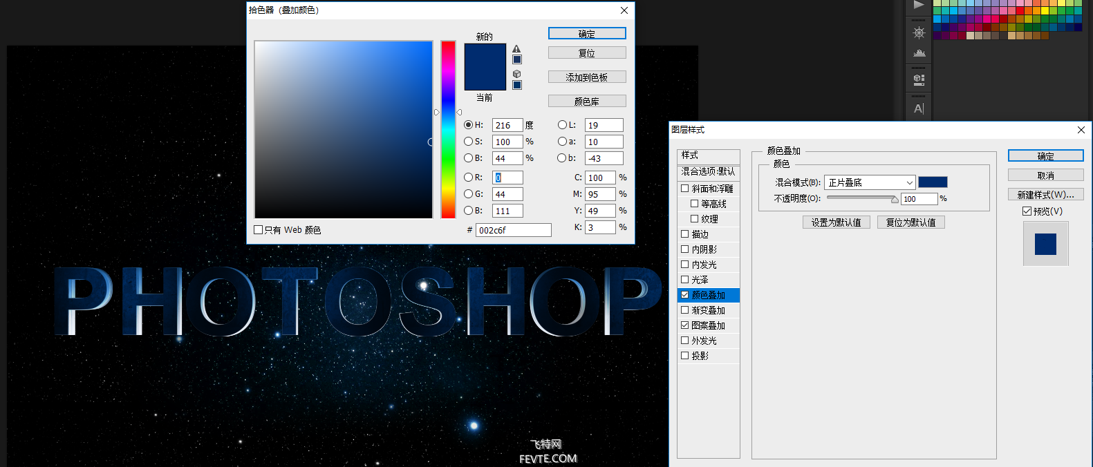This screenshot has width=1093, height=467.
Task: Click the opacity value field showing 100
Action: point(919,199)
